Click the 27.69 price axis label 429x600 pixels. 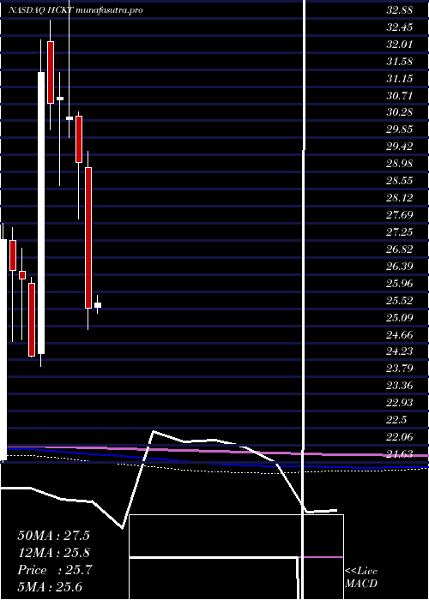tap(400, 214)
